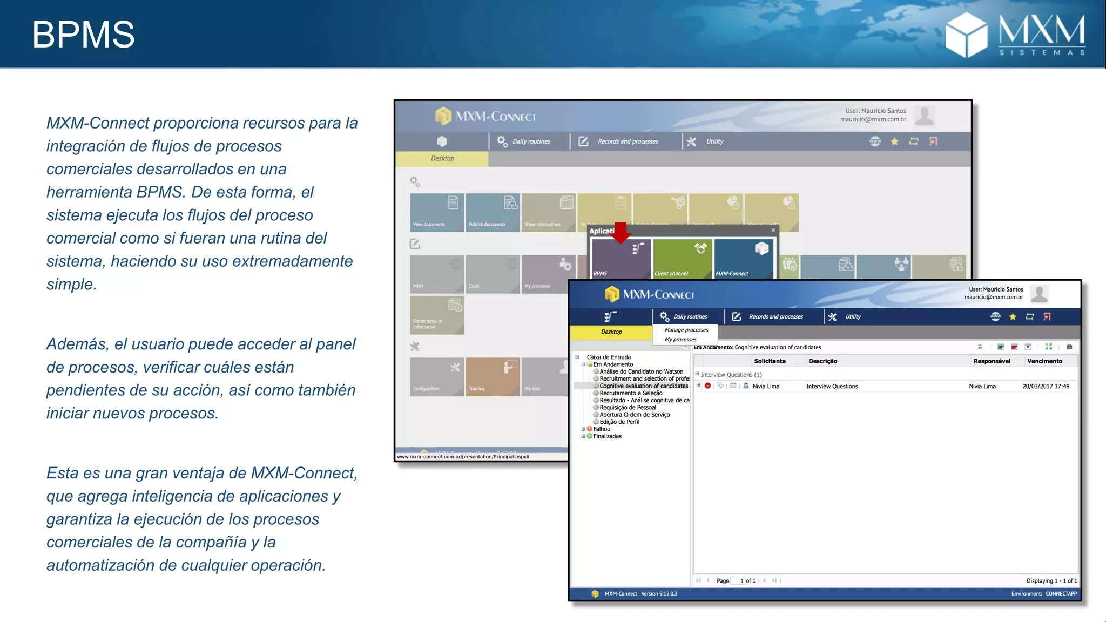Click the View documents tile in the back window
Viewport: 1106px width, 622px height.
click(437, 213)
